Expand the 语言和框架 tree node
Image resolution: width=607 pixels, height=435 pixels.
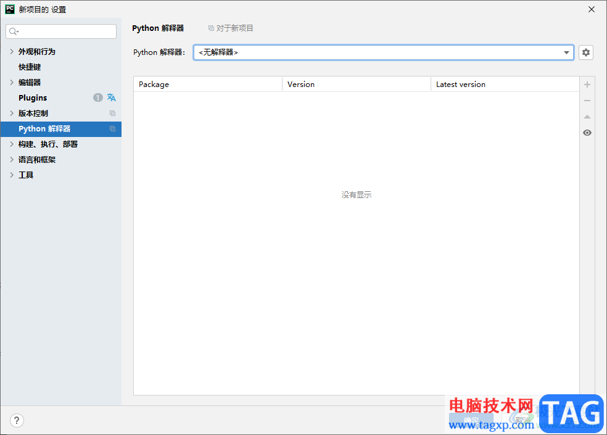12,160
